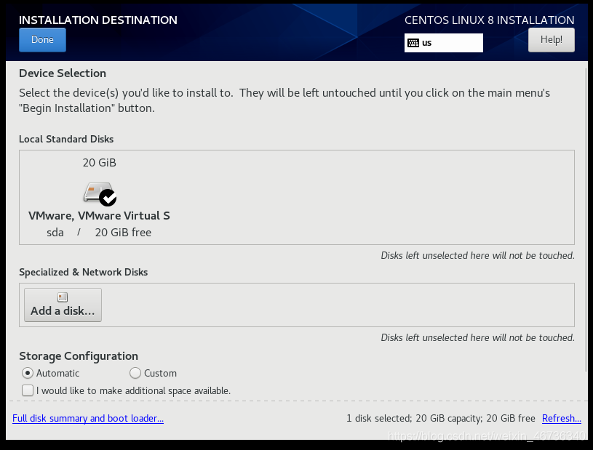Click the 20 GiB capacity label above disk
The width and height of the screenshot is (593, 450).
pyautogui.click(x=100, y=163)
